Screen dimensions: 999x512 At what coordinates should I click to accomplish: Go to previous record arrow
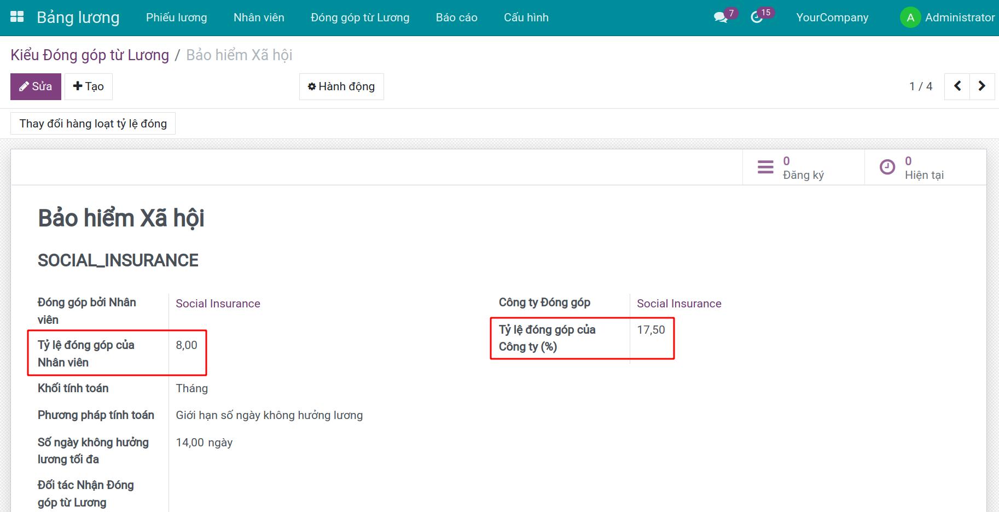pos(957,86)
